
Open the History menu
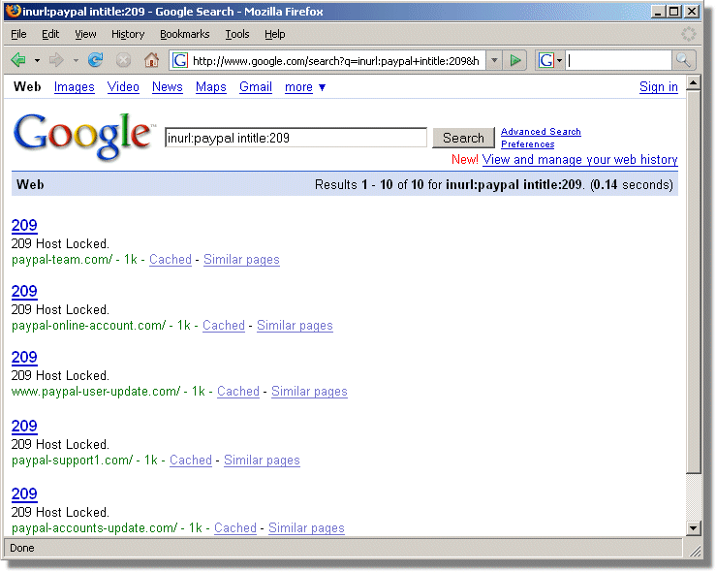[128, 34]
